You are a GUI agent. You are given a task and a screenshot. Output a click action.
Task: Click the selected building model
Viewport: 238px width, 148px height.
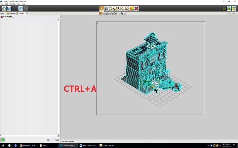[x=146, y=63]
